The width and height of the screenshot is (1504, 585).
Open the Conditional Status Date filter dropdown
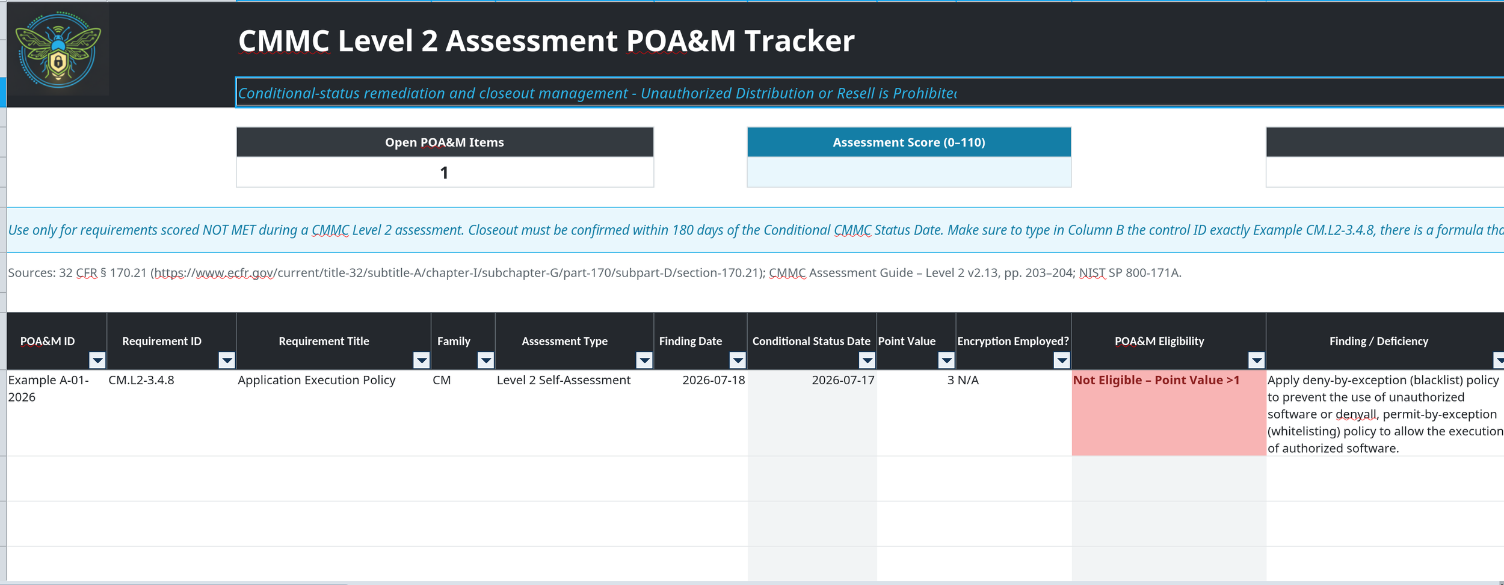pos(866,360)
